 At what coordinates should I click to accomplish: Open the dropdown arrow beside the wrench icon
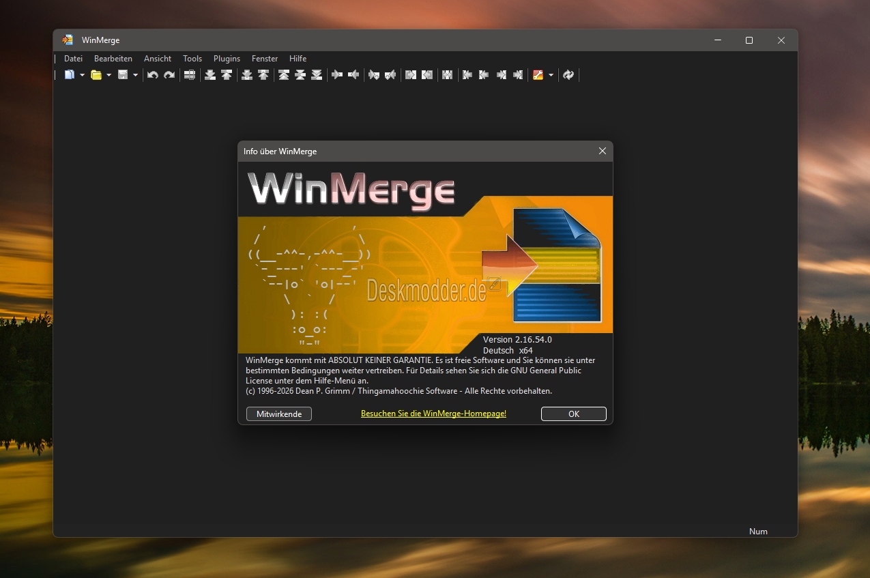[x=551, y=75]
